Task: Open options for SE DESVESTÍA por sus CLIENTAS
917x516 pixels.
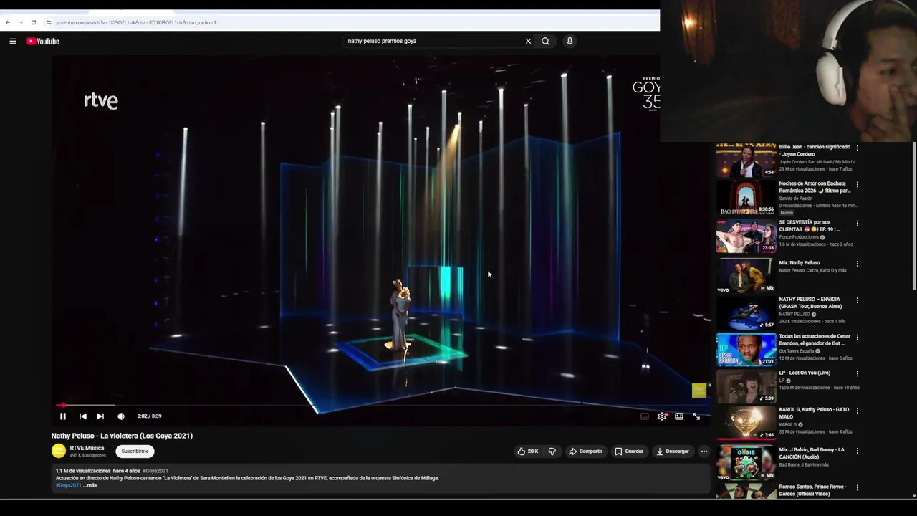Action: click(857, 223)
